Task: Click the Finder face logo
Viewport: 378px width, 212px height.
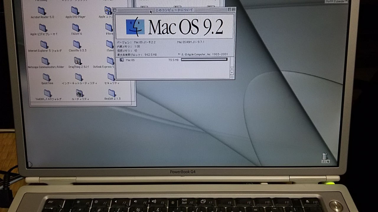Action: point(135,27)
